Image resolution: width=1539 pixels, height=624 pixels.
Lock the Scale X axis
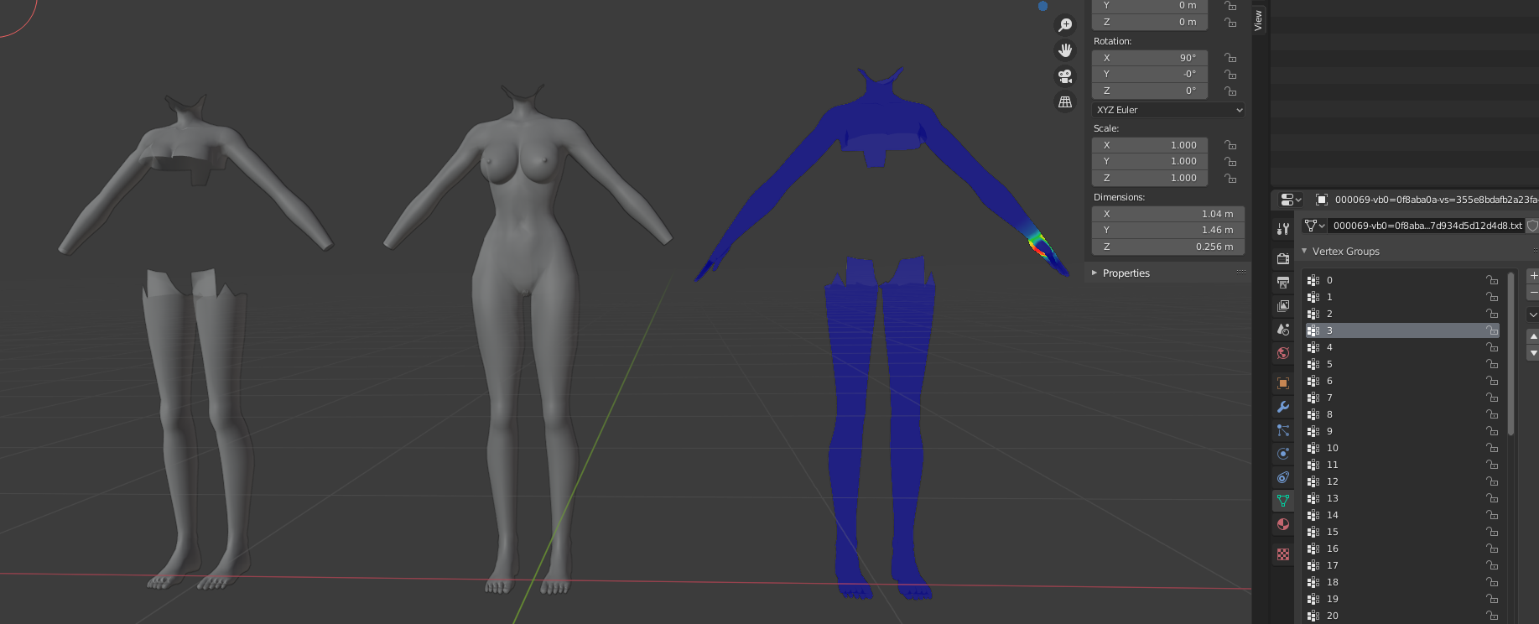[x=1230, y=145]
